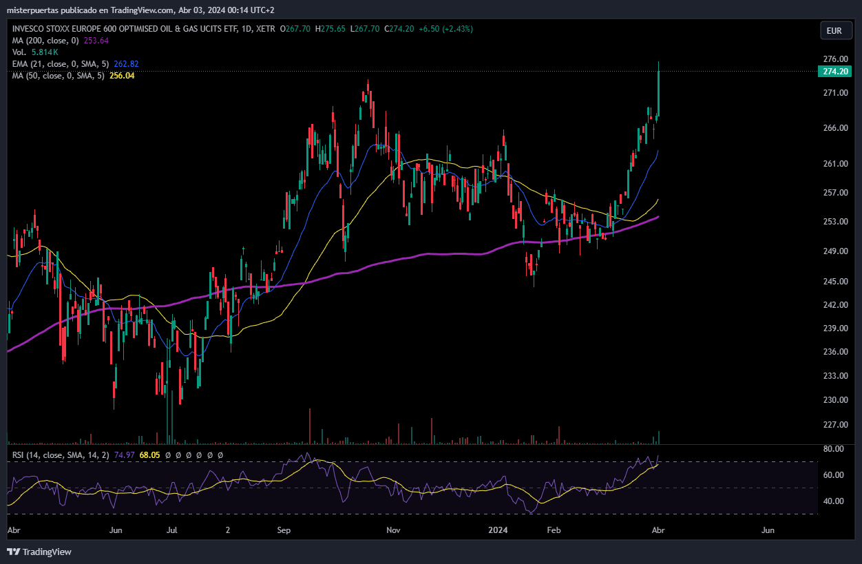Click the 68.05 RSI average value
This screenshot has height=564, width=862.
(149, 455)
